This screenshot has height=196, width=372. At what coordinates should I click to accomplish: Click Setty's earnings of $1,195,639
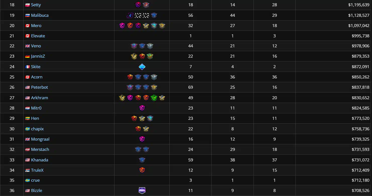pos(359,5)
